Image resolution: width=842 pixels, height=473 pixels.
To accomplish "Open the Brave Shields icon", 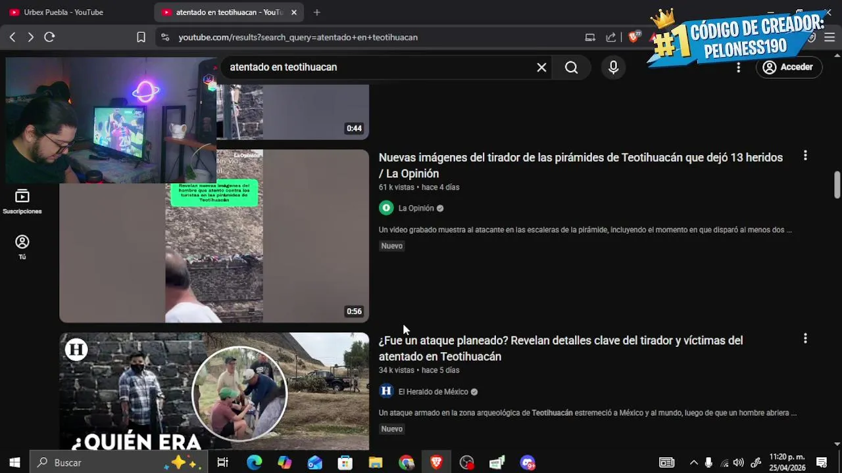I will point(633,37).
